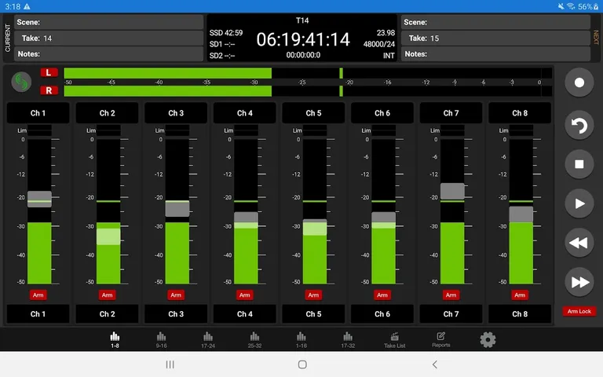Screen dimensions: 603x377
Task: Open the settings gear
Action: click(x=488, y=339)
